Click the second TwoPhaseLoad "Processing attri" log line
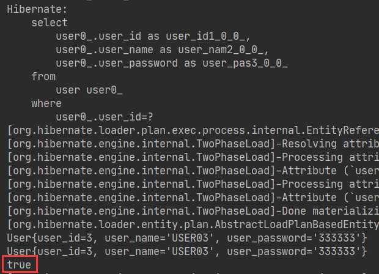 pos(193,185)
